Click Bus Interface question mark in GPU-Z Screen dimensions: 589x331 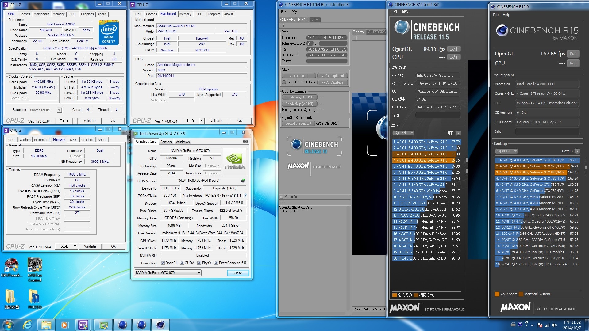pyautogui.click(x=245, y=196)
